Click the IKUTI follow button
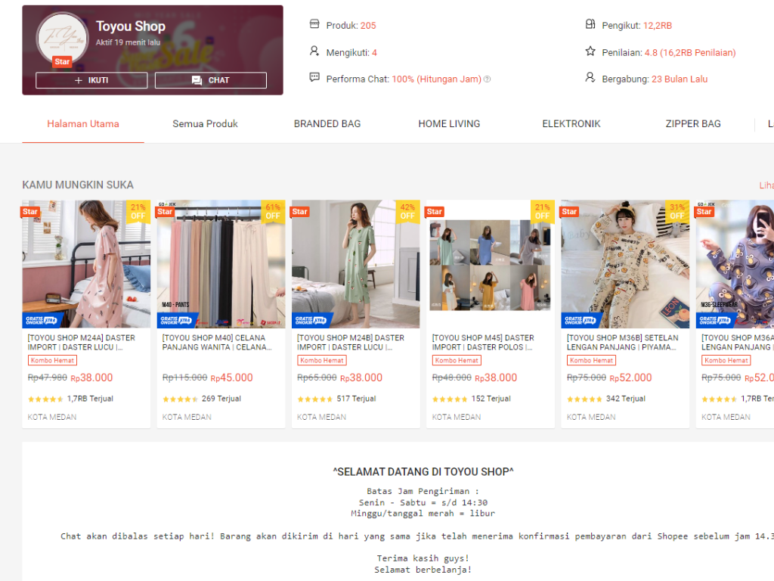 pos(91,80)
